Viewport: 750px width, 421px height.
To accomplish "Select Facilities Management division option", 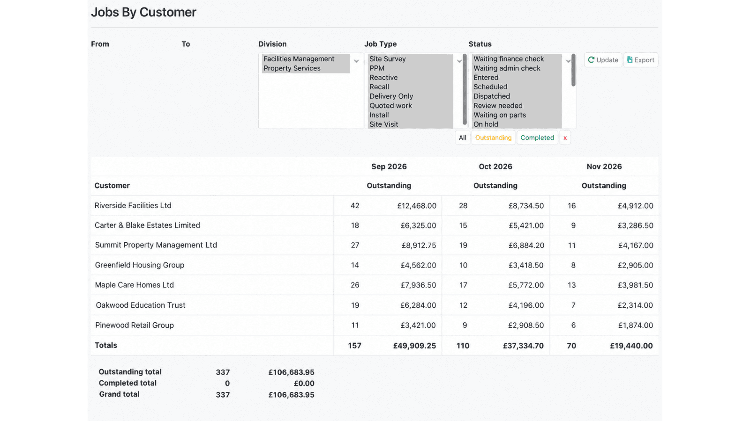I will [x=306, y=59].
